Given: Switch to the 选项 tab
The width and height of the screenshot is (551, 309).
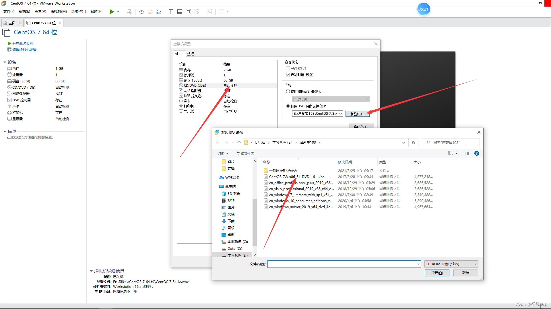Looking at the screenshot, I should (191, 54).
